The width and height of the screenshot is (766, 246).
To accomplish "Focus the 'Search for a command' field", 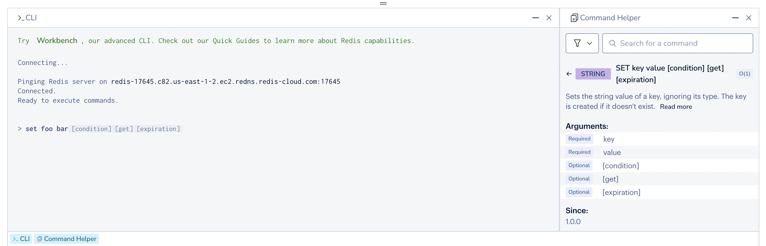I will point(681,43).
